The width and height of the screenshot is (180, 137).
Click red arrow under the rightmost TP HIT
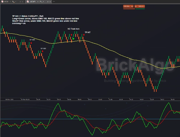click(84, 35)
